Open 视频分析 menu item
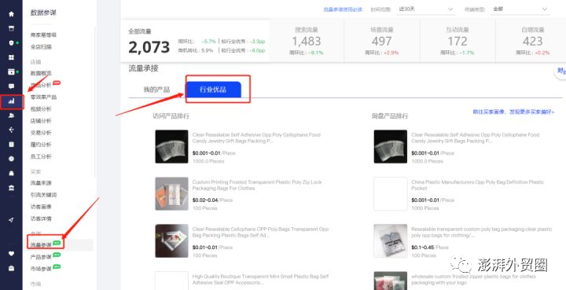The width and height of the screenshot is (566, 290). [x=41, y=109]
